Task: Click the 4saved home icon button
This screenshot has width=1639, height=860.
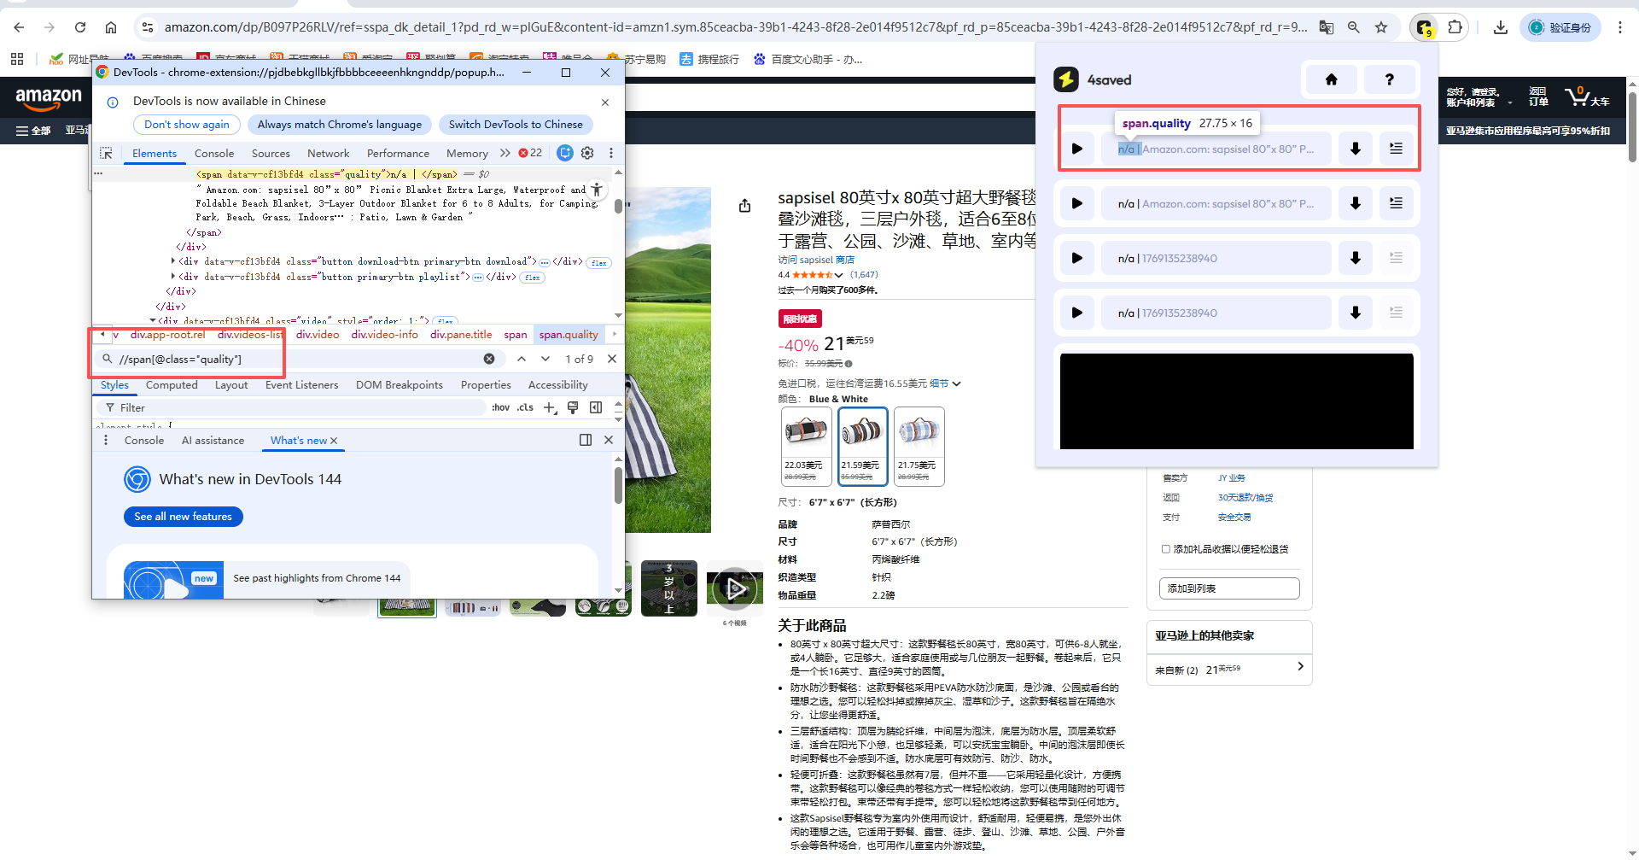Action: 1331,79
